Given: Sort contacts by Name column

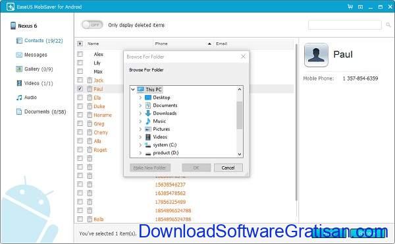Looking at the screenshot, I should pyautogui.click(x=93, y=44).
